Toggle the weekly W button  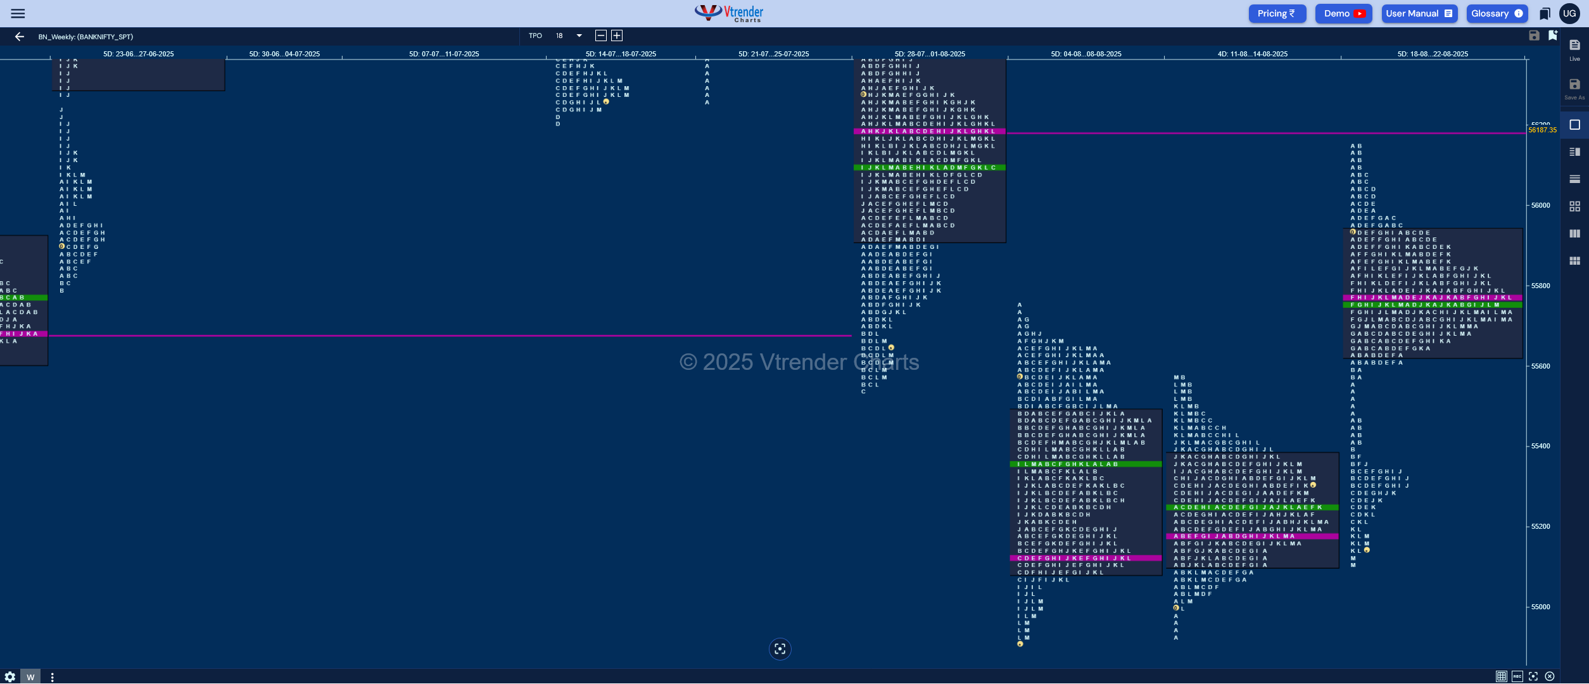tap(30, 676)
